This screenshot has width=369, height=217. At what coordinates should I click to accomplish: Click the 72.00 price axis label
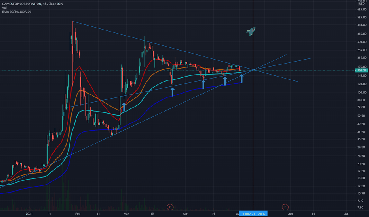(361, 107)
